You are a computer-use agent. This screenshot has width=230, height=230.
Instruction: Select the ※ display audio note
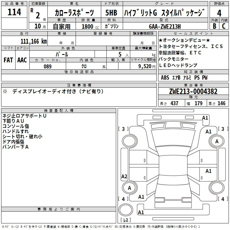pyautogui.click(x=53, y=91)
